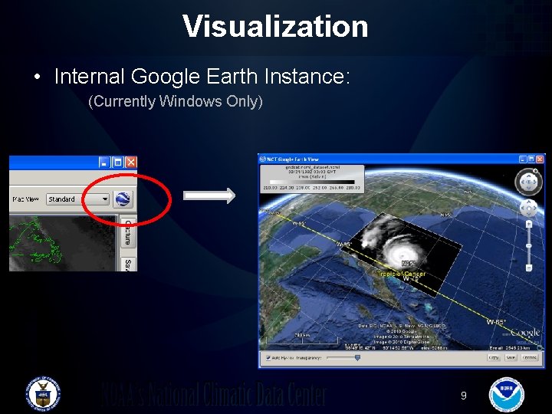Click the zoom slider handle
This screenshot has height=414, width=552.
tap(529, 245)
